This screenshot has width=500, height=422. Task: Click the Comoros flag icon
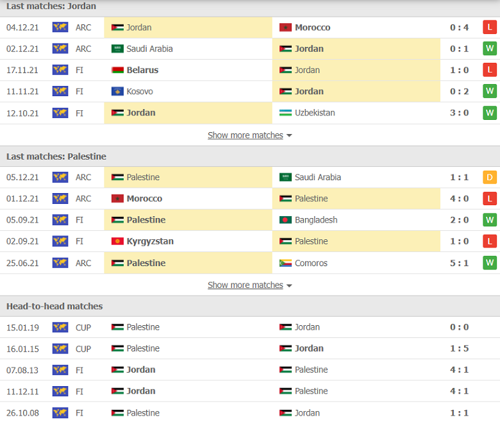click(285, 263)
